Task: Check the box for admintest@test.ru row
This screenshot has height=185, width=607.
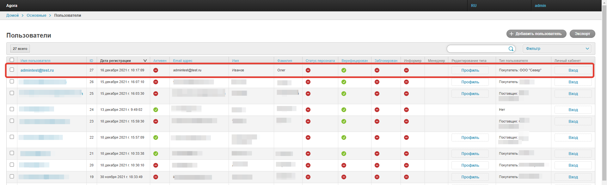Action: point(12,70)
